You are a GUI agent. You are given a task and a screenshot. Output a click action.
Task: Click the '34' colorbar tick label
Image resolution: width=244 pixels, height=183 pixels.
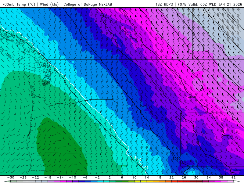pos(209,178)
